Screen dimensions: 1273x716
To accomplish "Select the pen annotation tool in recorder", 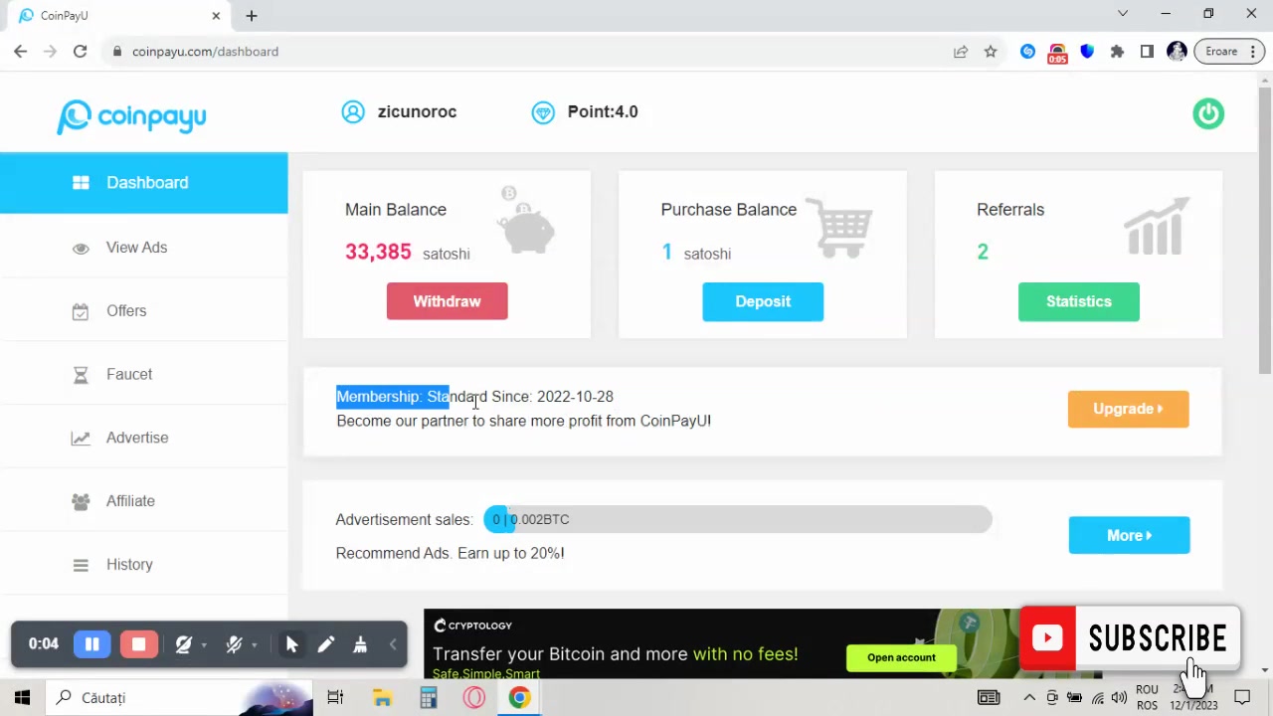I will click(325, 644).
